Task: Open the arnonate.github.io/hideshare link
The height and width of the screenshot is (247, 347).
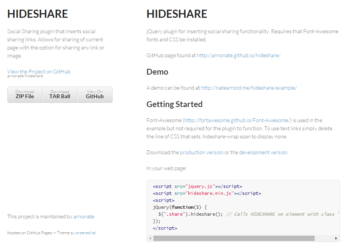Action: [239, 55]
